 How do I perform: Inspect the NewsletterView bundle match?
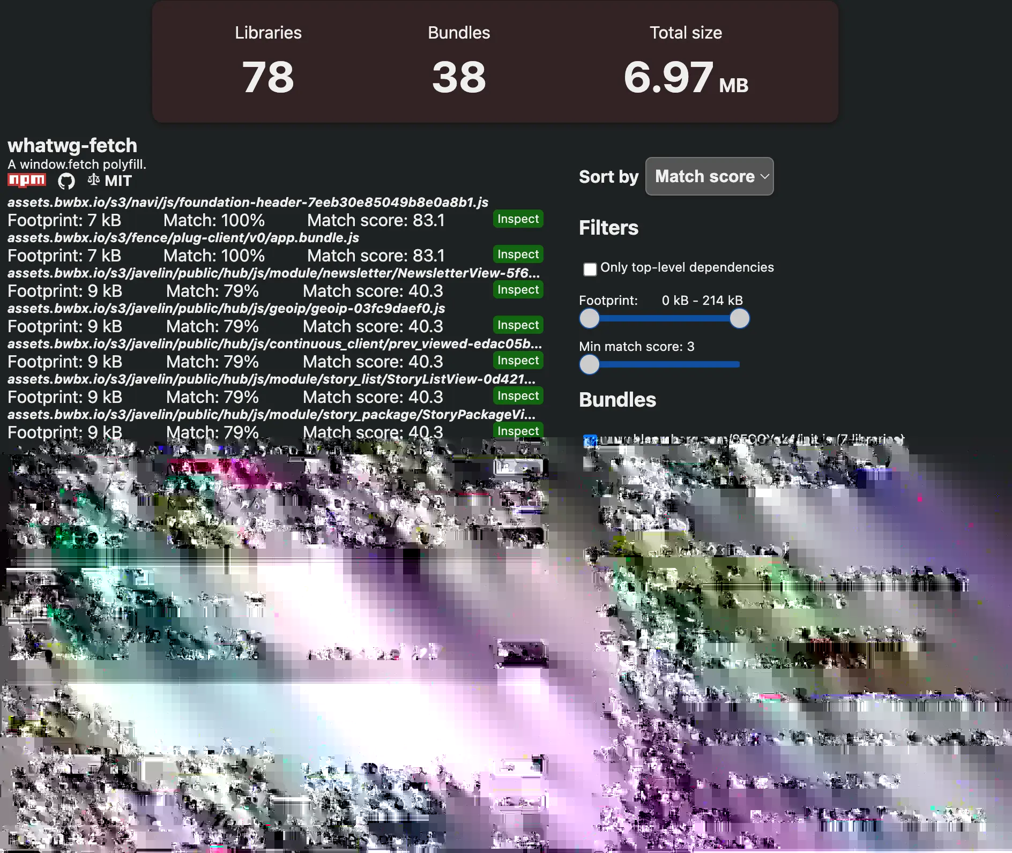[517, 289]
